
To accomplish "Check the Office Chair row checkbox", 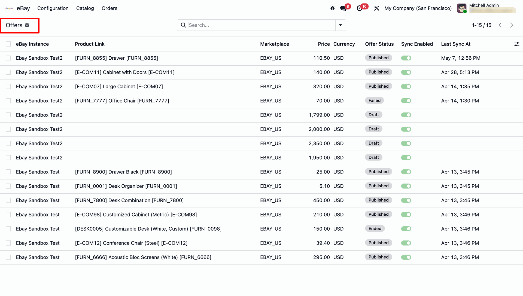I will tap(8, 101).
